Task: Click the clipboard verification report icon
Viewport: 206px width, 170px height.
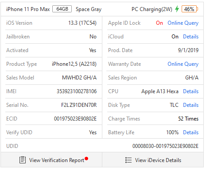Action: point(23,160)
